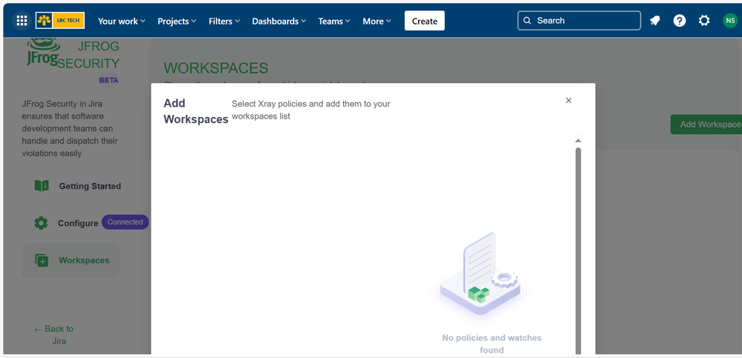Screen dimensions: 742x358
Task: Click the Back to Jira link
Action: pos(54,335)
